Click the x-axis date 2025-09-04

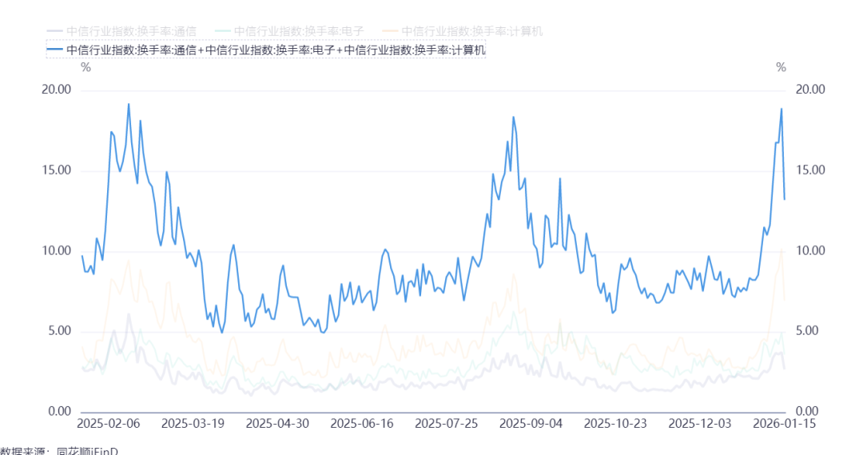pyautogui.click(x=531, y=424)
